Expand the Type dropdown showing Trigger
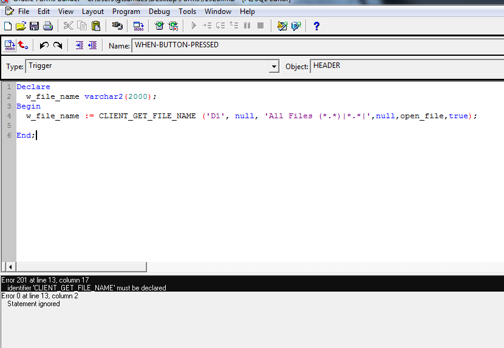Image resolution: width=504 pixels, height=348 pixels. pyautogui.click(x=274, y=67)
